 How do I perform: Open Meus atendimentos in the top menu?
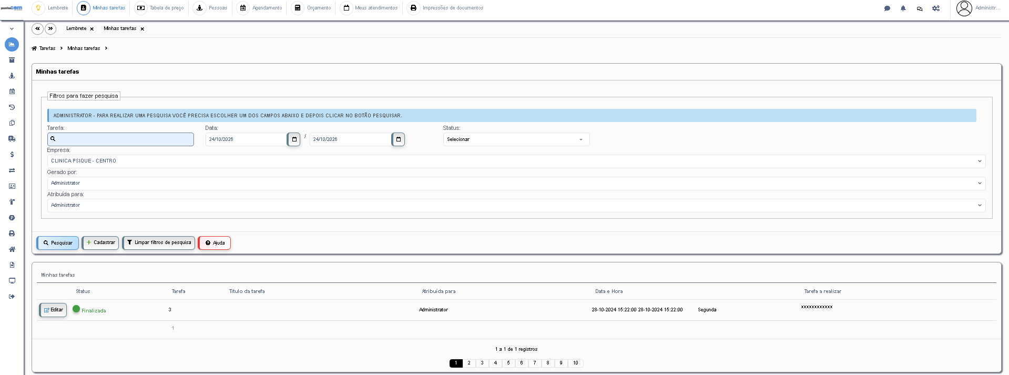[x=370, y=8]
